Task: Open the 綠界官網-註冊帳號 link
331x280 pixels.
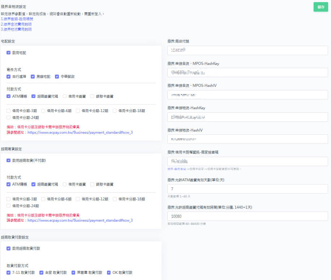Action: [x=17, y=19]
